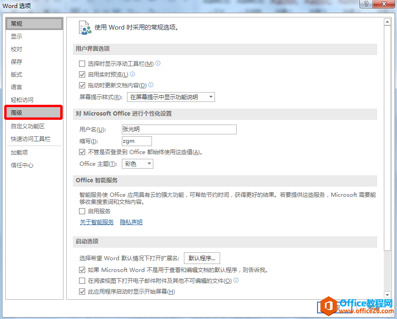This screenshot has width=397, height=319.
Task: Open the Office 主题 dropdown showing 彩色
Action: (x=137, y=163)
